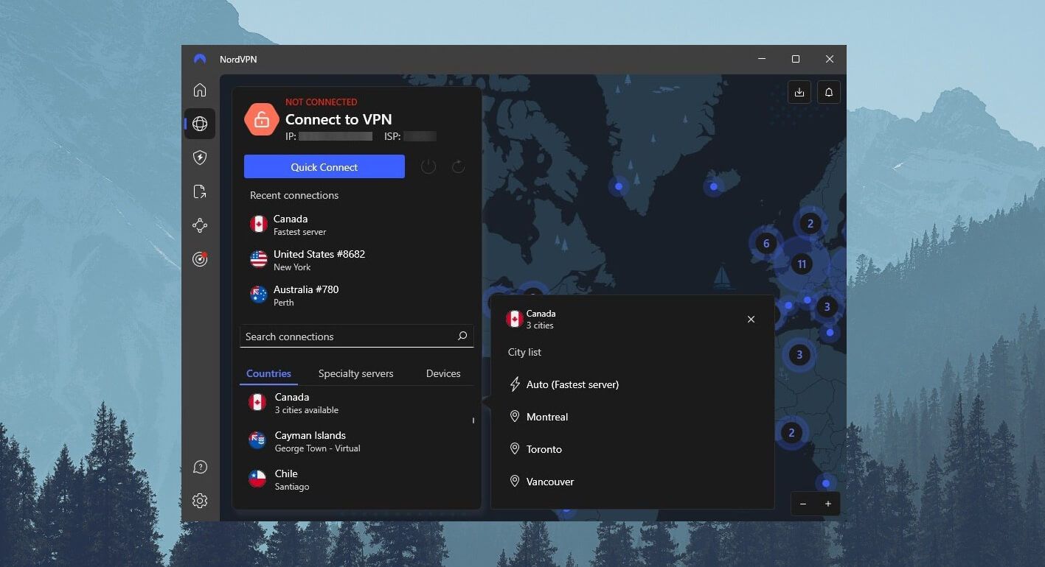
Task: Select Cayman Islands George Town - Virtual
Action: pos(358,441)
